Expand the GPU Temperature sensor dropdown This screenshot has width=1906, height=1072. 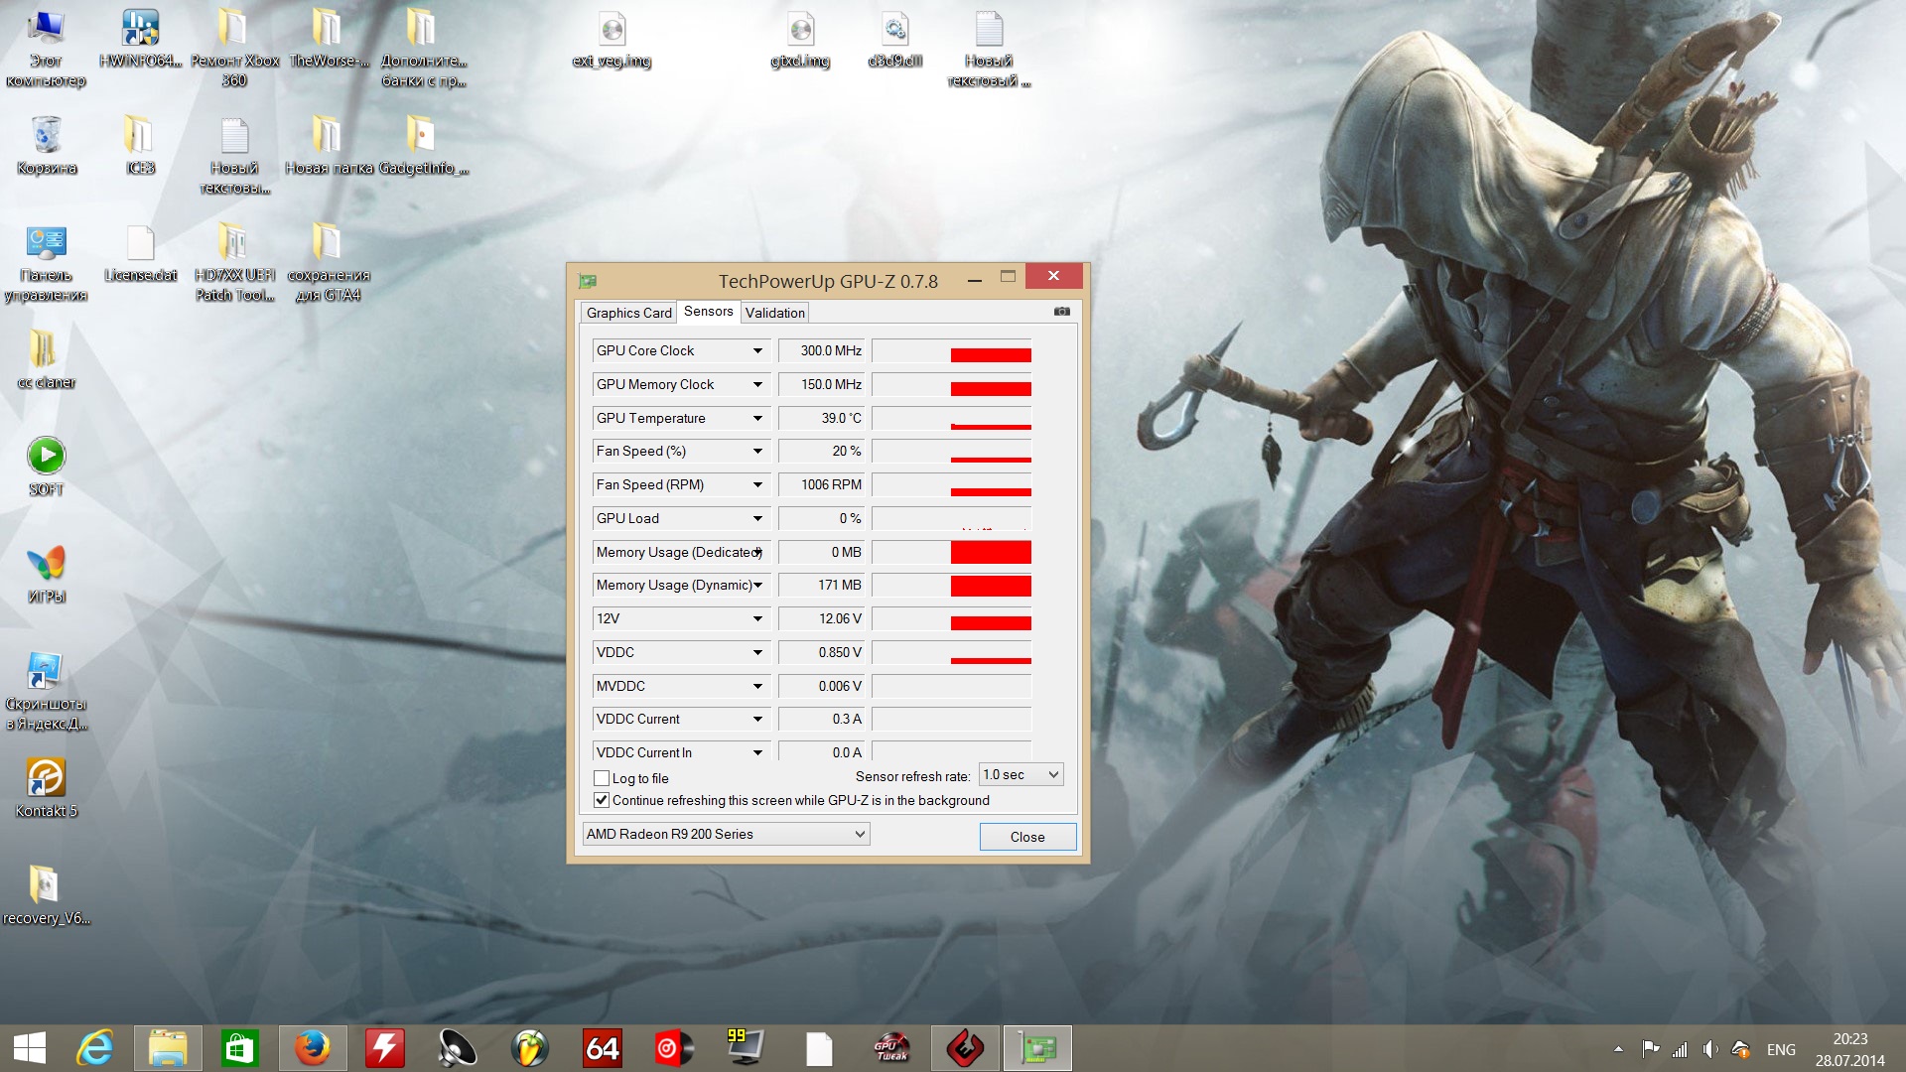[757, 419]
